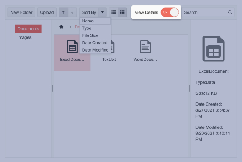Select the WordDocu... file icon
Viewport: 242px width, 162px height.
[x=145, y=46]
